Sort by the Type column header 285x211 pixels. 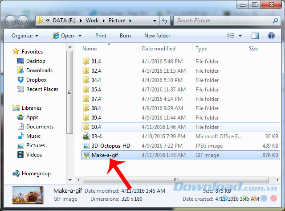click(x=220, y=49)
